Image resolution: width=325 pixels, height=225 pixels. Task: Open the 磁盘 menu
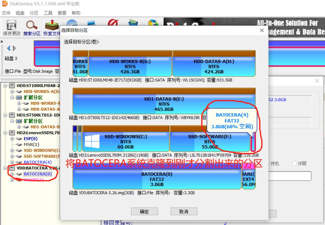click(x=20, y=13)
